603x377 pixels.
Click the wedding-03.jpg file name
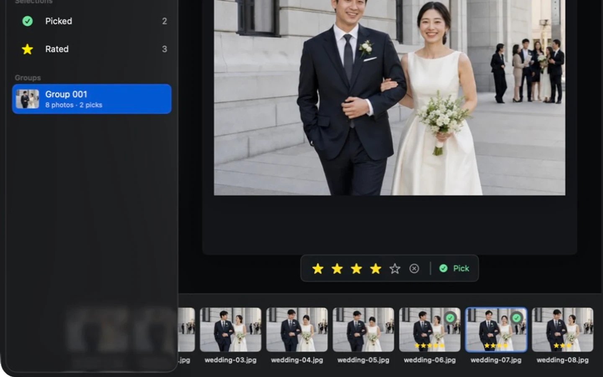pyautogui.click(x=230, y=360)
